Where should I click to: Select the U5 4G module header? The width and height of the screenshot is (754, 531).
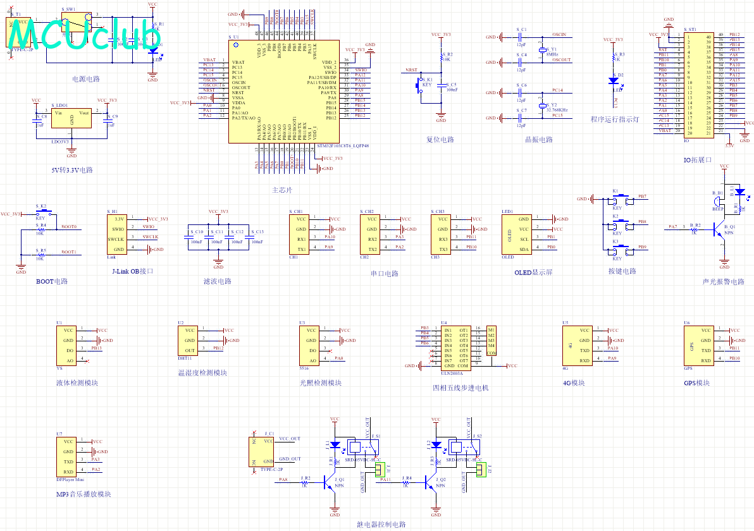pyautogui.click(x=577, y=346)
